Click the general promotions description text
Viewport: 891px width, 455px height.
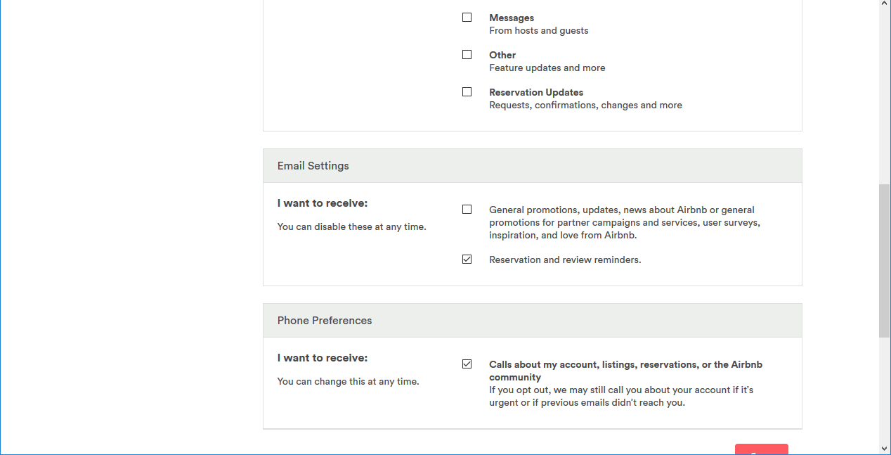[x=624, y=222]
